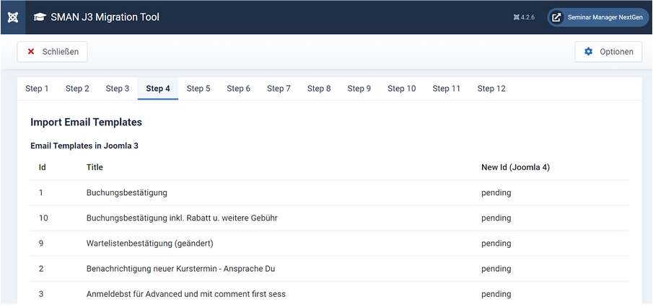The width and height of the screenshot is (653, 307).
Task: Click the Buchungsbestätigung template row
Action: coord(127,193)
